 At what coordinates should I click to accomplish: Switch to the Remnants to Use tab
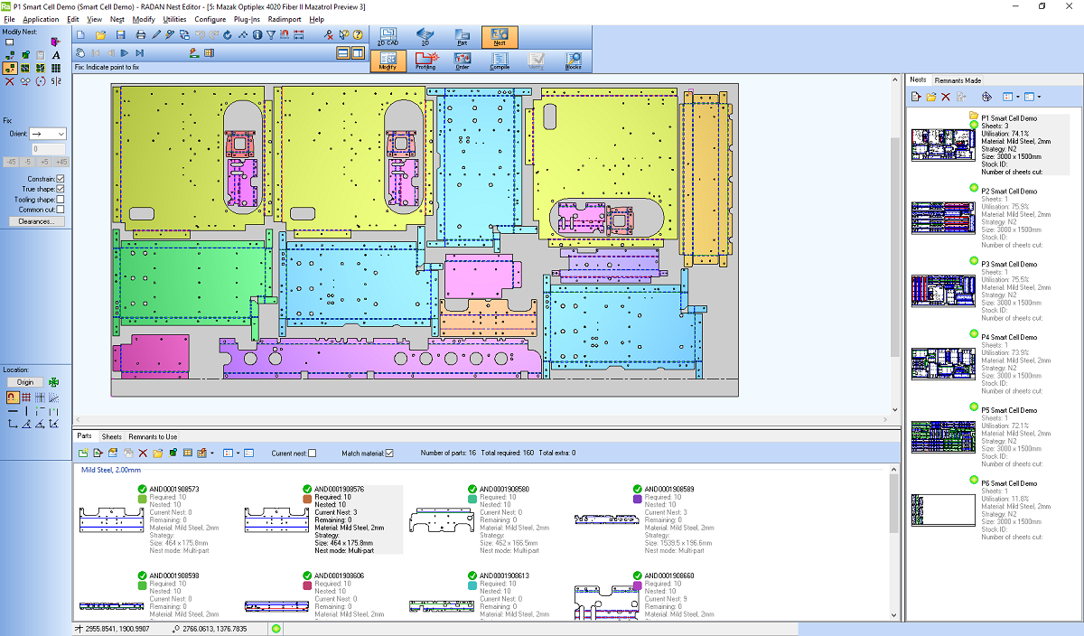[x=153, y=437]
